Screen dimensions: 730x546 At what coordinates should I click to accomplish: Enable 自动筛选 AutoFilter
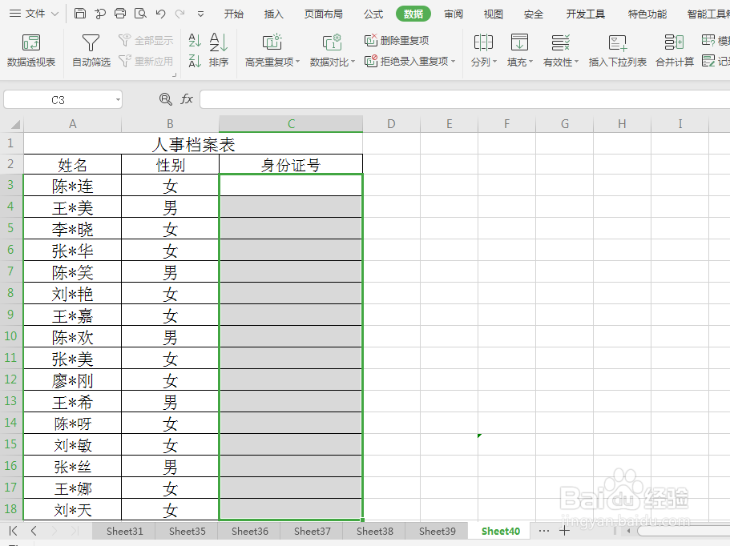90,48
